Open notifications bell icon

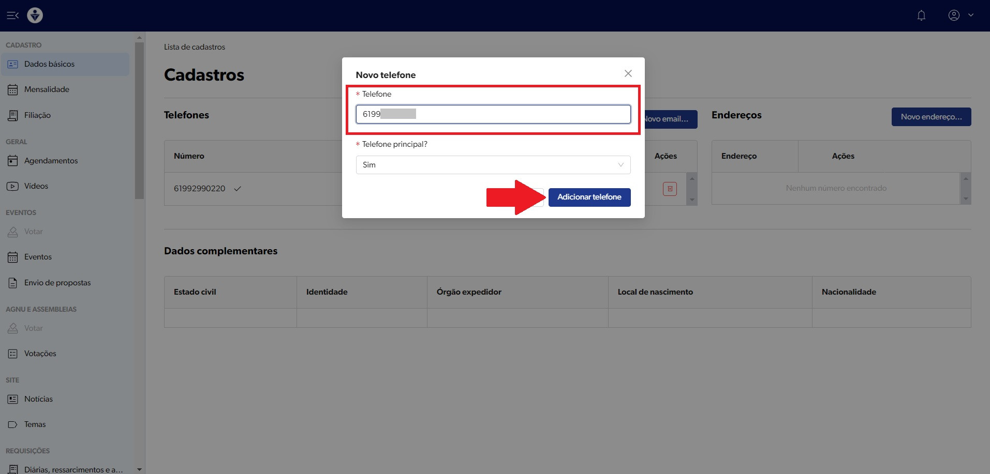921,16
